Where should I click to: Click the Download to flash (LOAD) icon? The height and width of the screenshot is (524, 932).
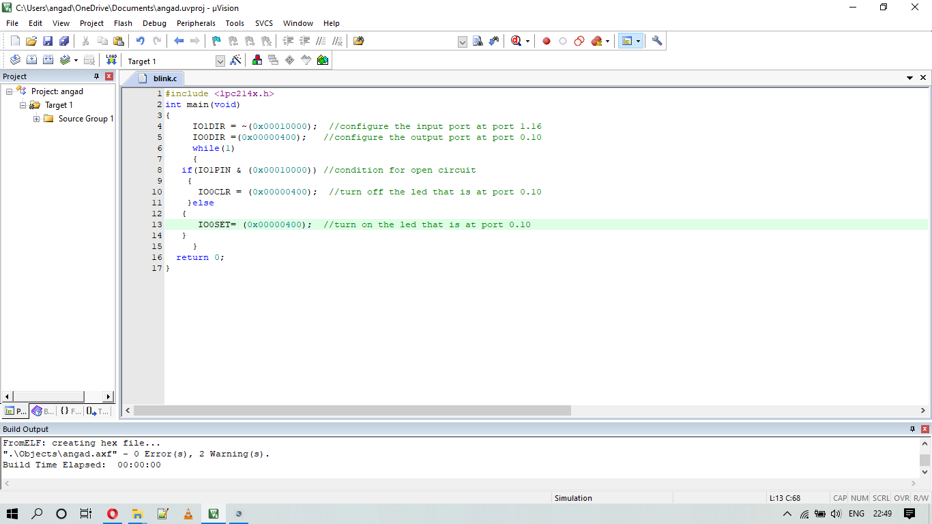111,60
